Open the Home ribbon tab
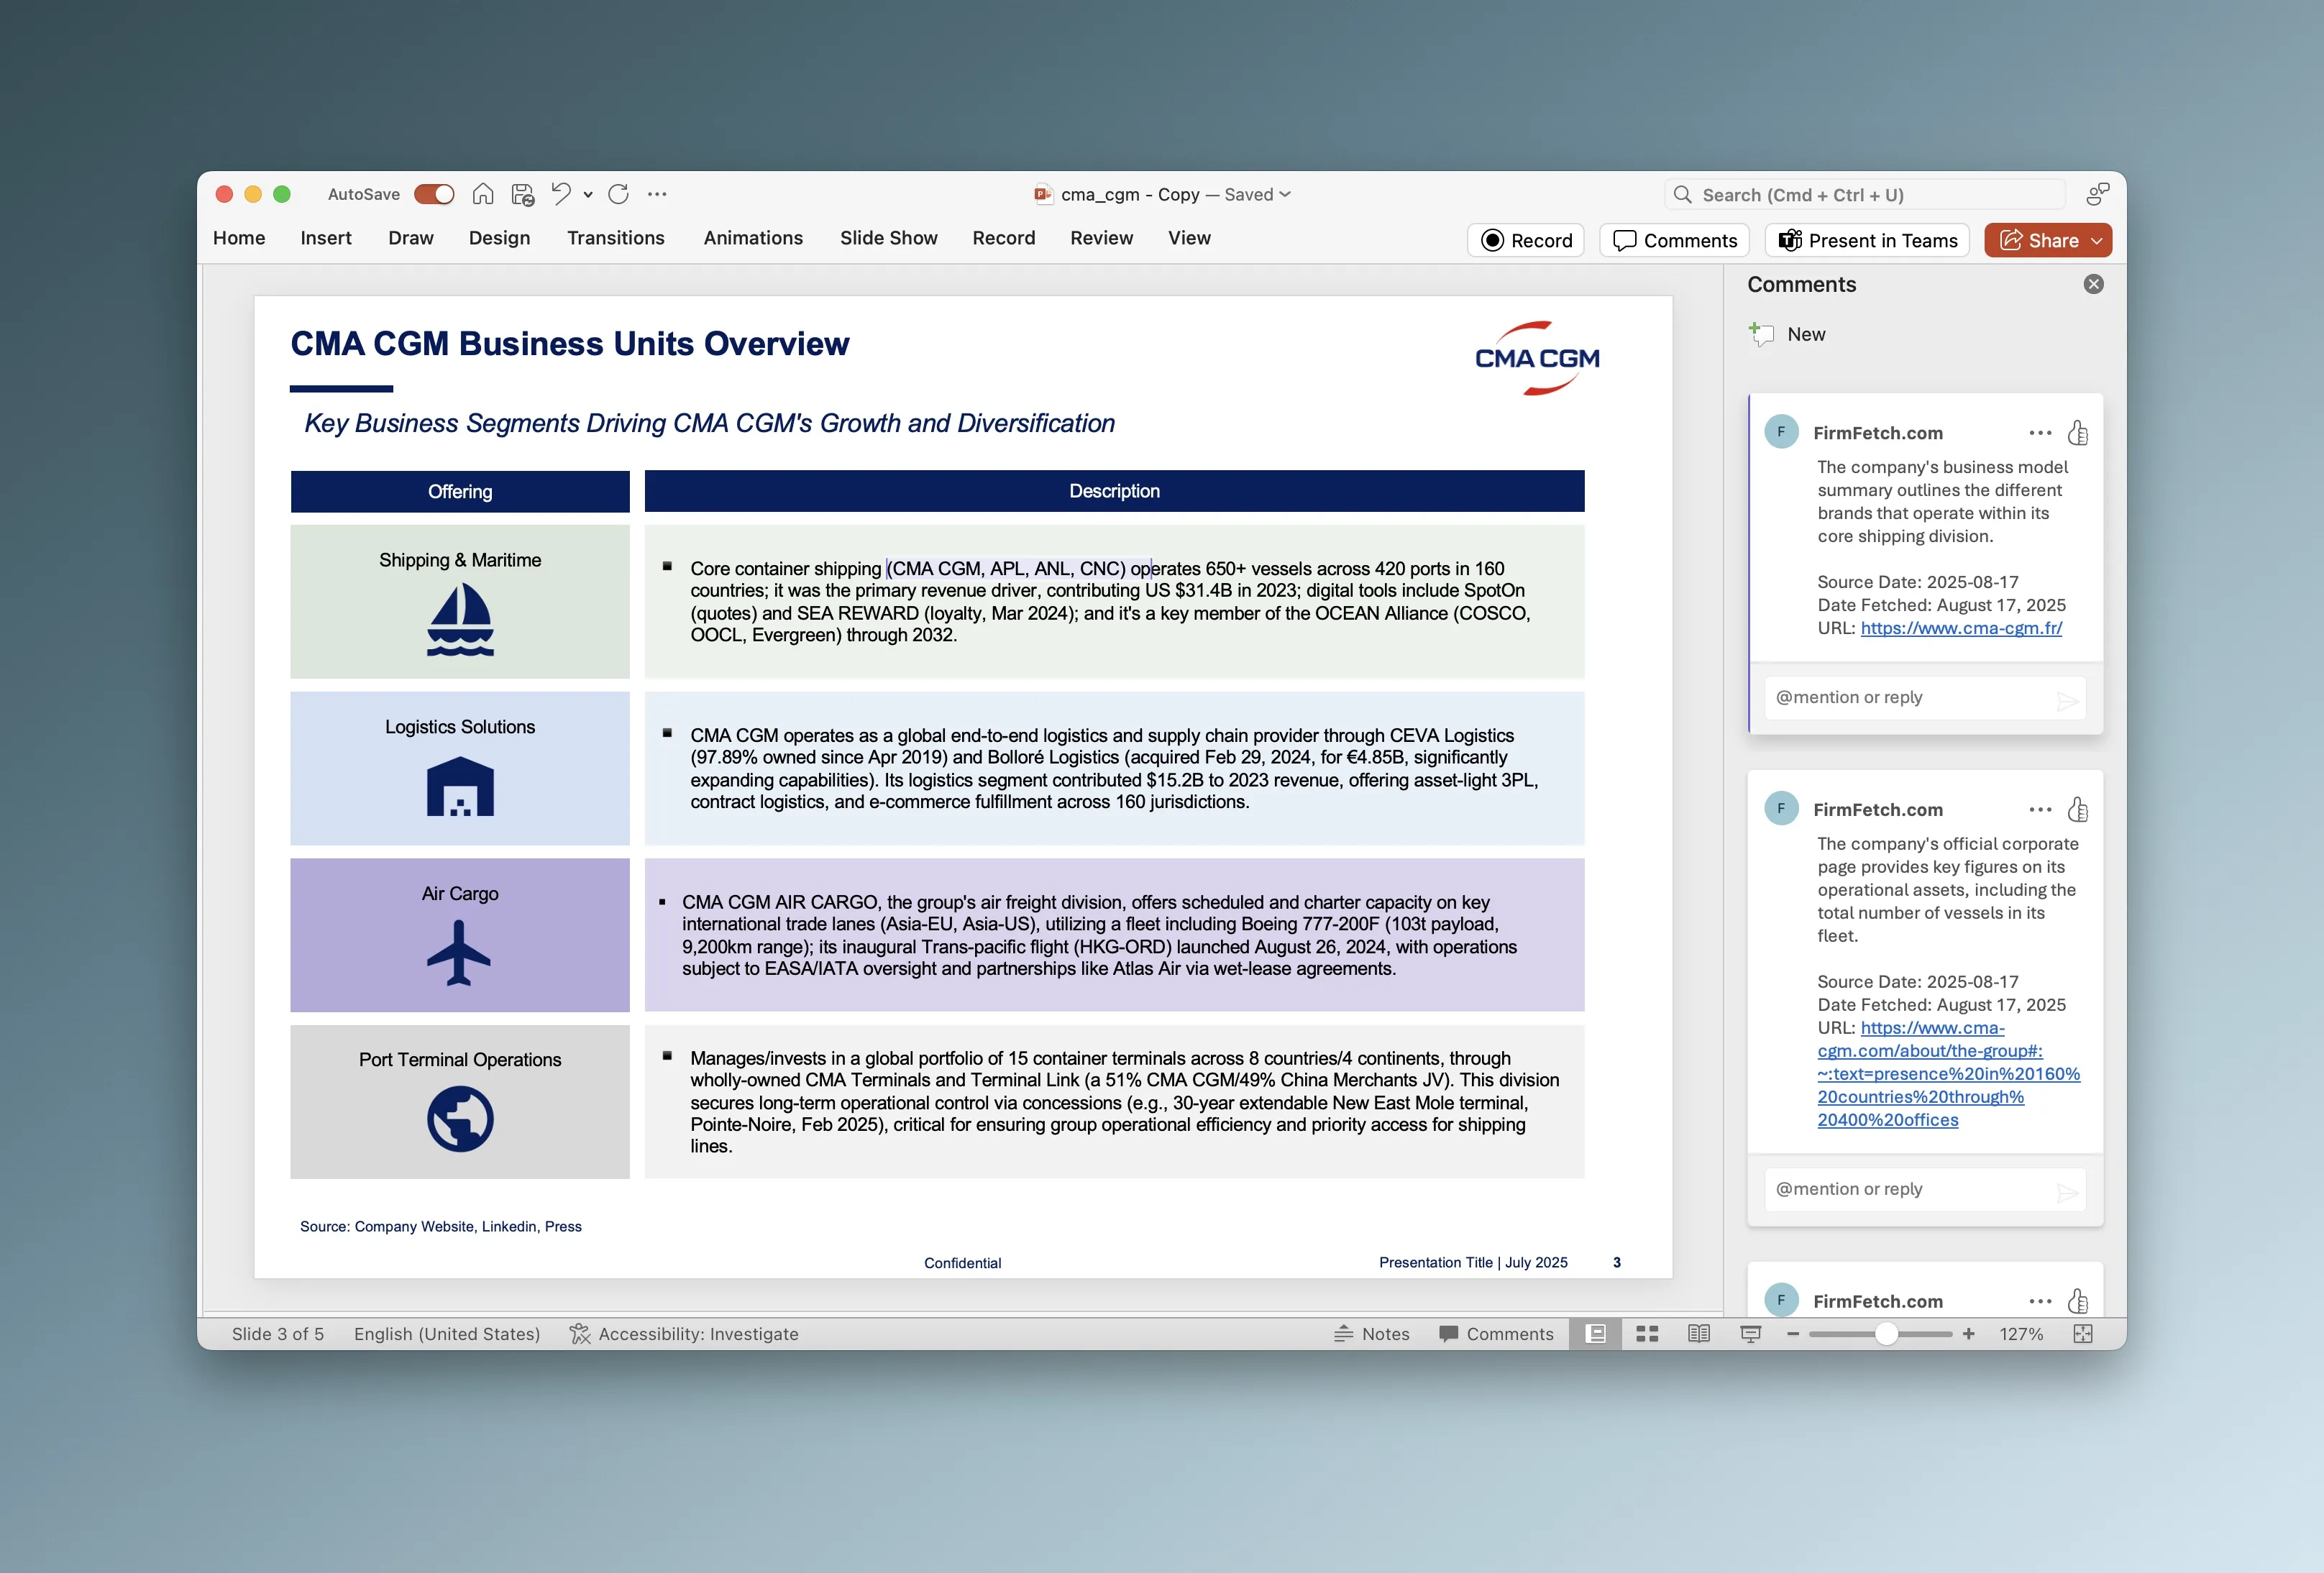Screen dimensions: 2324x1573 (239, 238)
